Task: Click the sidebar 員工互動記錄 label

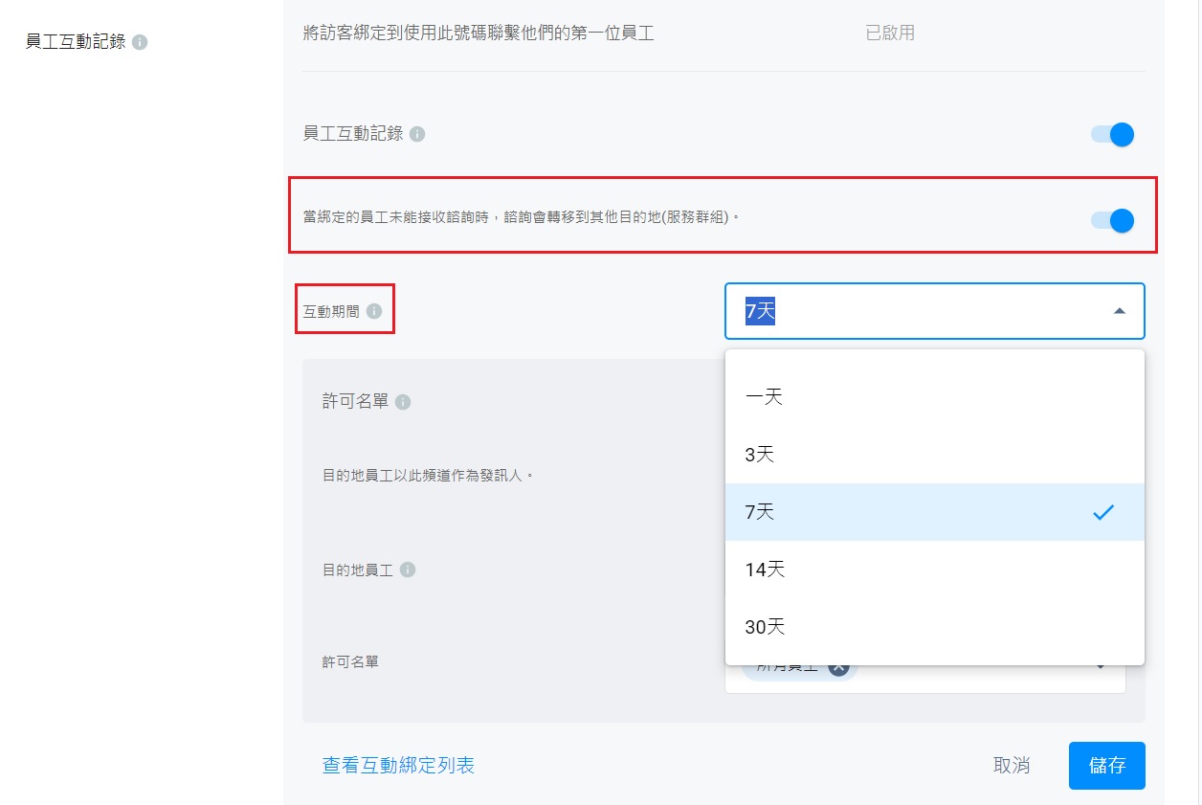Action: 76,43
